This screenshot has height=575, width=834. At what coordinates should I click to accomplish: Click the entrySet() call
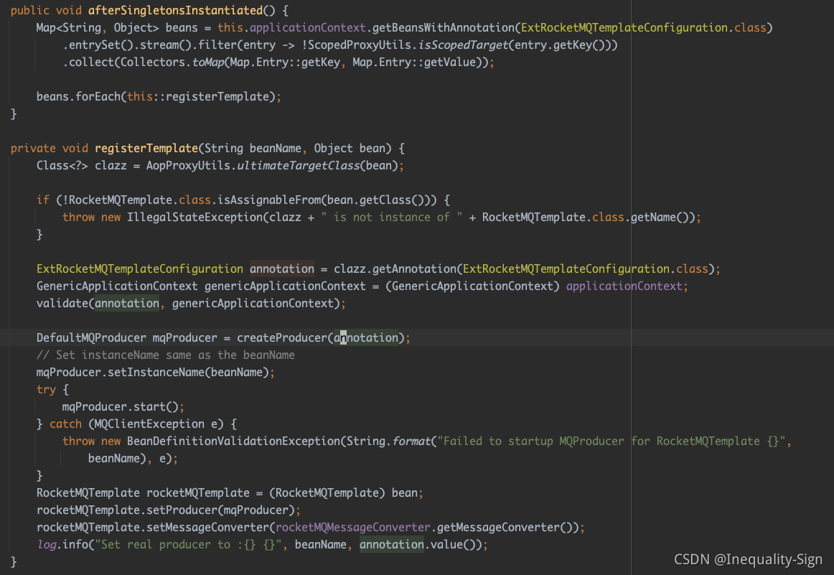(101, 45)
